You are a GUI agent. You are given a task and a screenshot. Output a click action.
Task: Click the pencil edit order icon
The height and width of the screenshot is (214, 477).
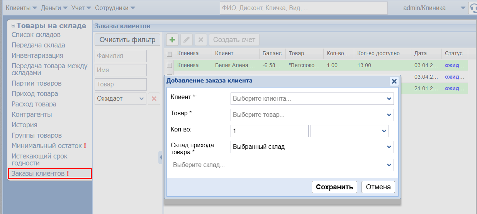[186, 40]
